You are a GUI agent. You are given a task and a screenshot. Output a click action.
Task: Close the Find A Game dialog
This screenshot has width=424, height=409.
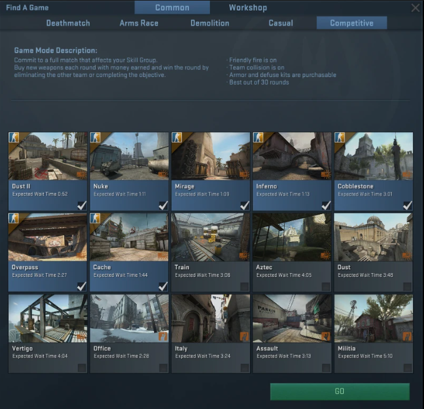point(415,8)
